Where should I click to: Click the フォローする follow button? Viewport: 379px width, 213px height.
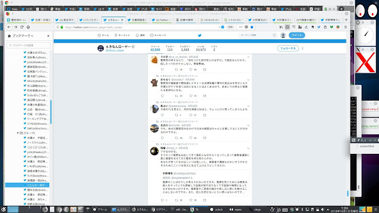coord(288,49)
